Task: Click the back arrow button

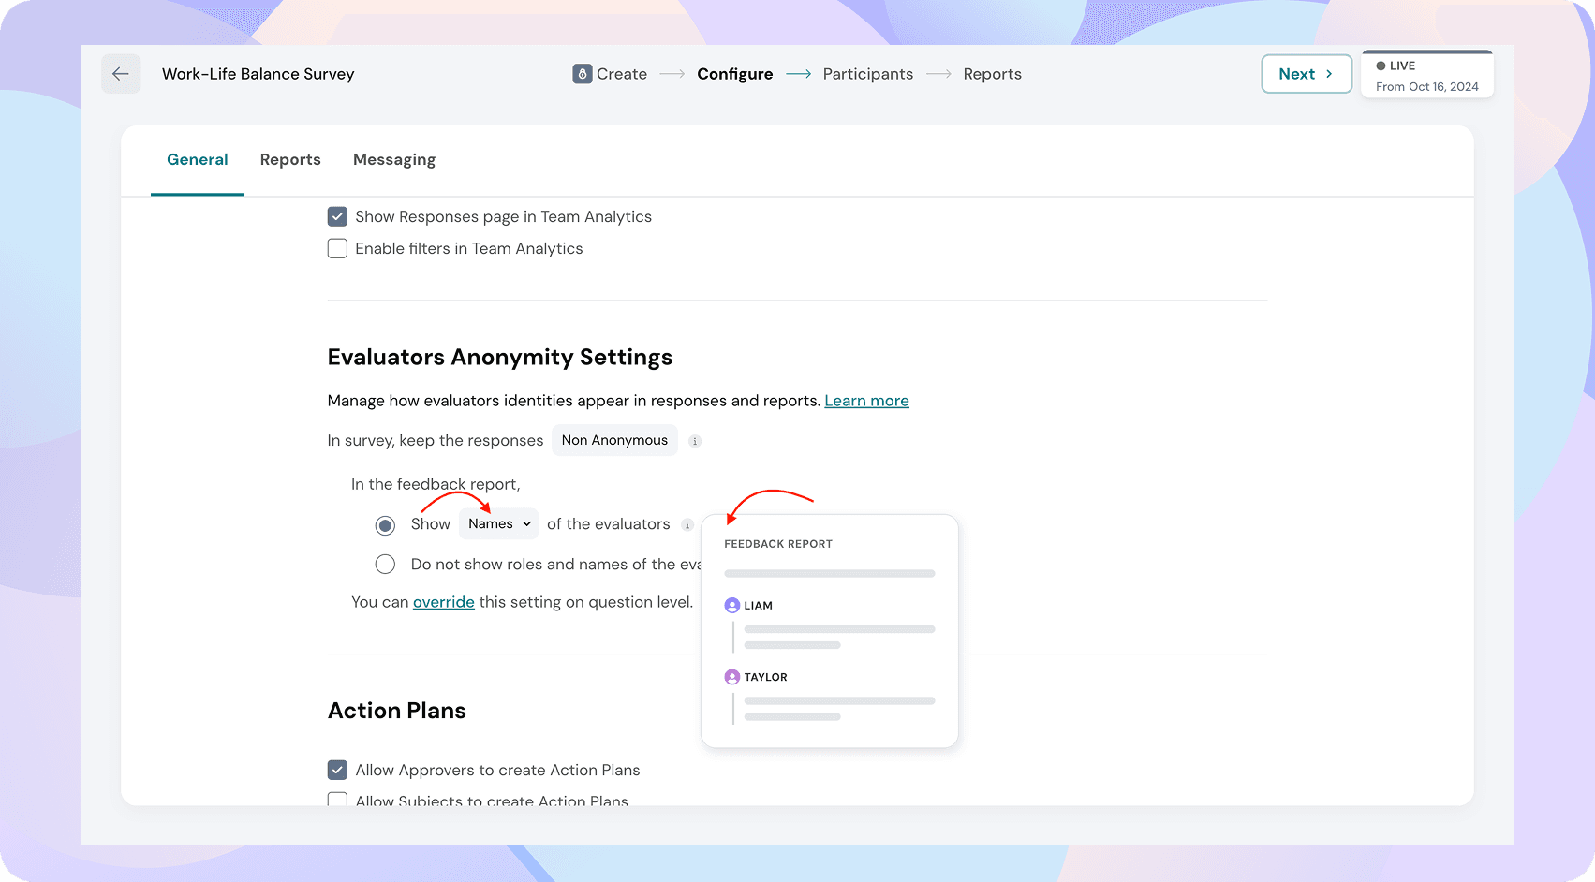Action: [121, 74]
